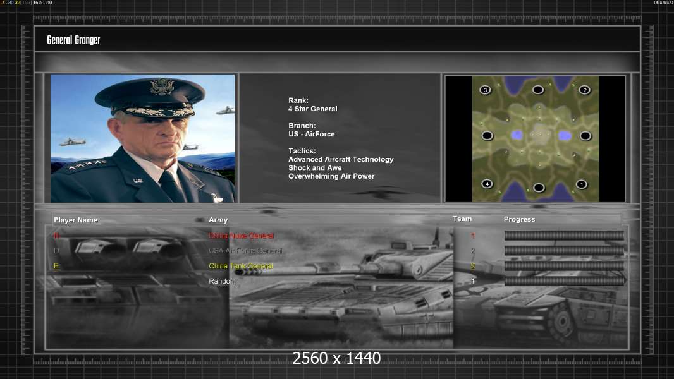The height and width of the screenshot is (379, 674).
Task: Click General Granger's portrait image
Action: [x=143, y=138]
